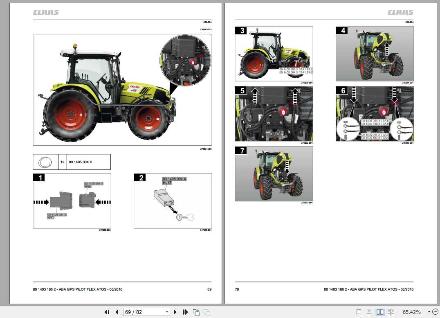Select the continuous facing pages layout

click(x=391, y=311)
